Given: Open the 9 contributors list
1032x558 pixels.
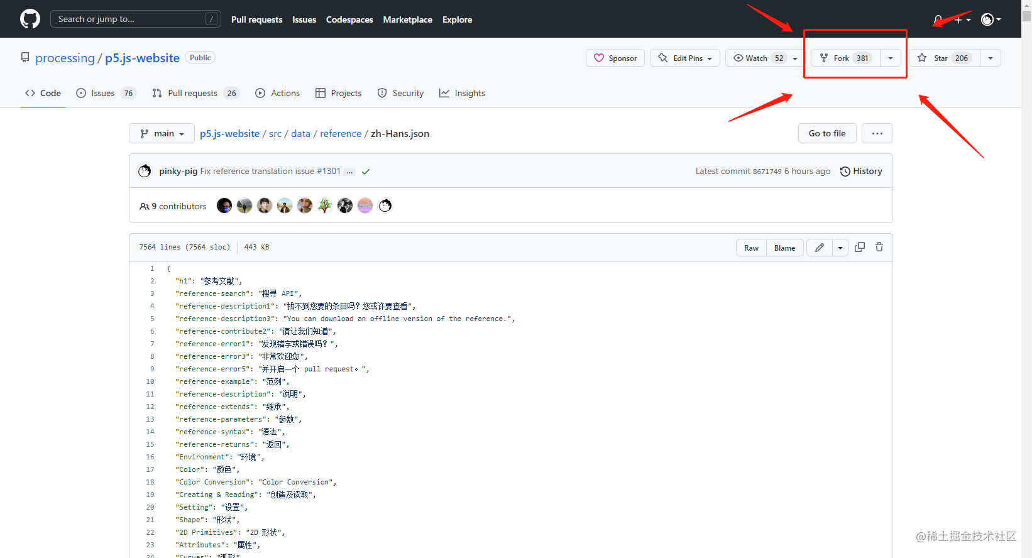Looking at the screenshot, I should pos(173,206).
